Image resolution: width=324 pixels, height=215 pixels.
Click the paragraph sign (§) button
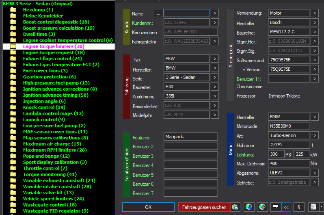pos(299,207)
